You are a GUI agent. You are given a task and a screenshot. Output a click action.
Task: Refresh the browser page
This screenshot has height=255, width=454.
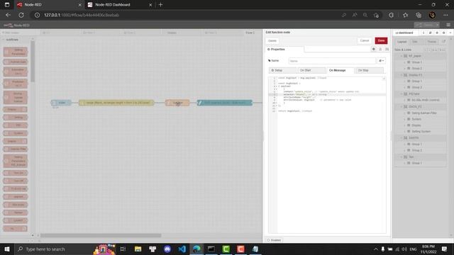[x=21, y=15]
